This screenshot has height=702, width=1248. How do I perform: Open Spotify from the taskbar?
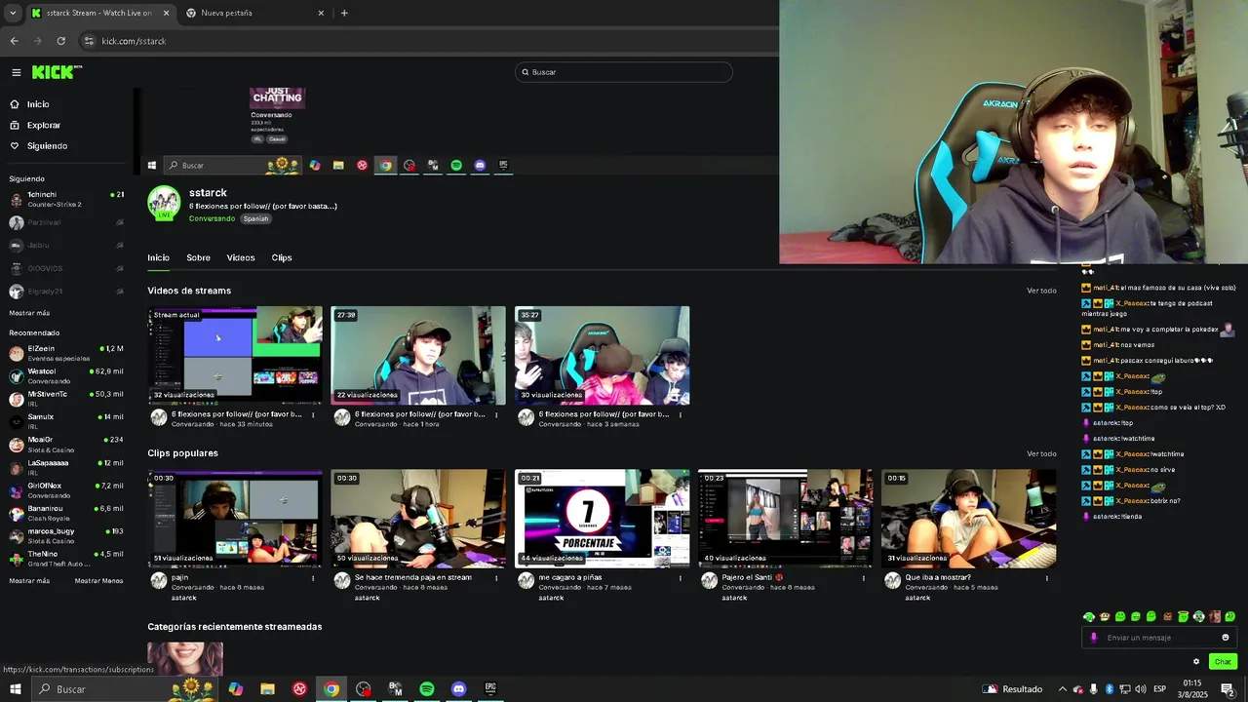(x=427, y=689)
